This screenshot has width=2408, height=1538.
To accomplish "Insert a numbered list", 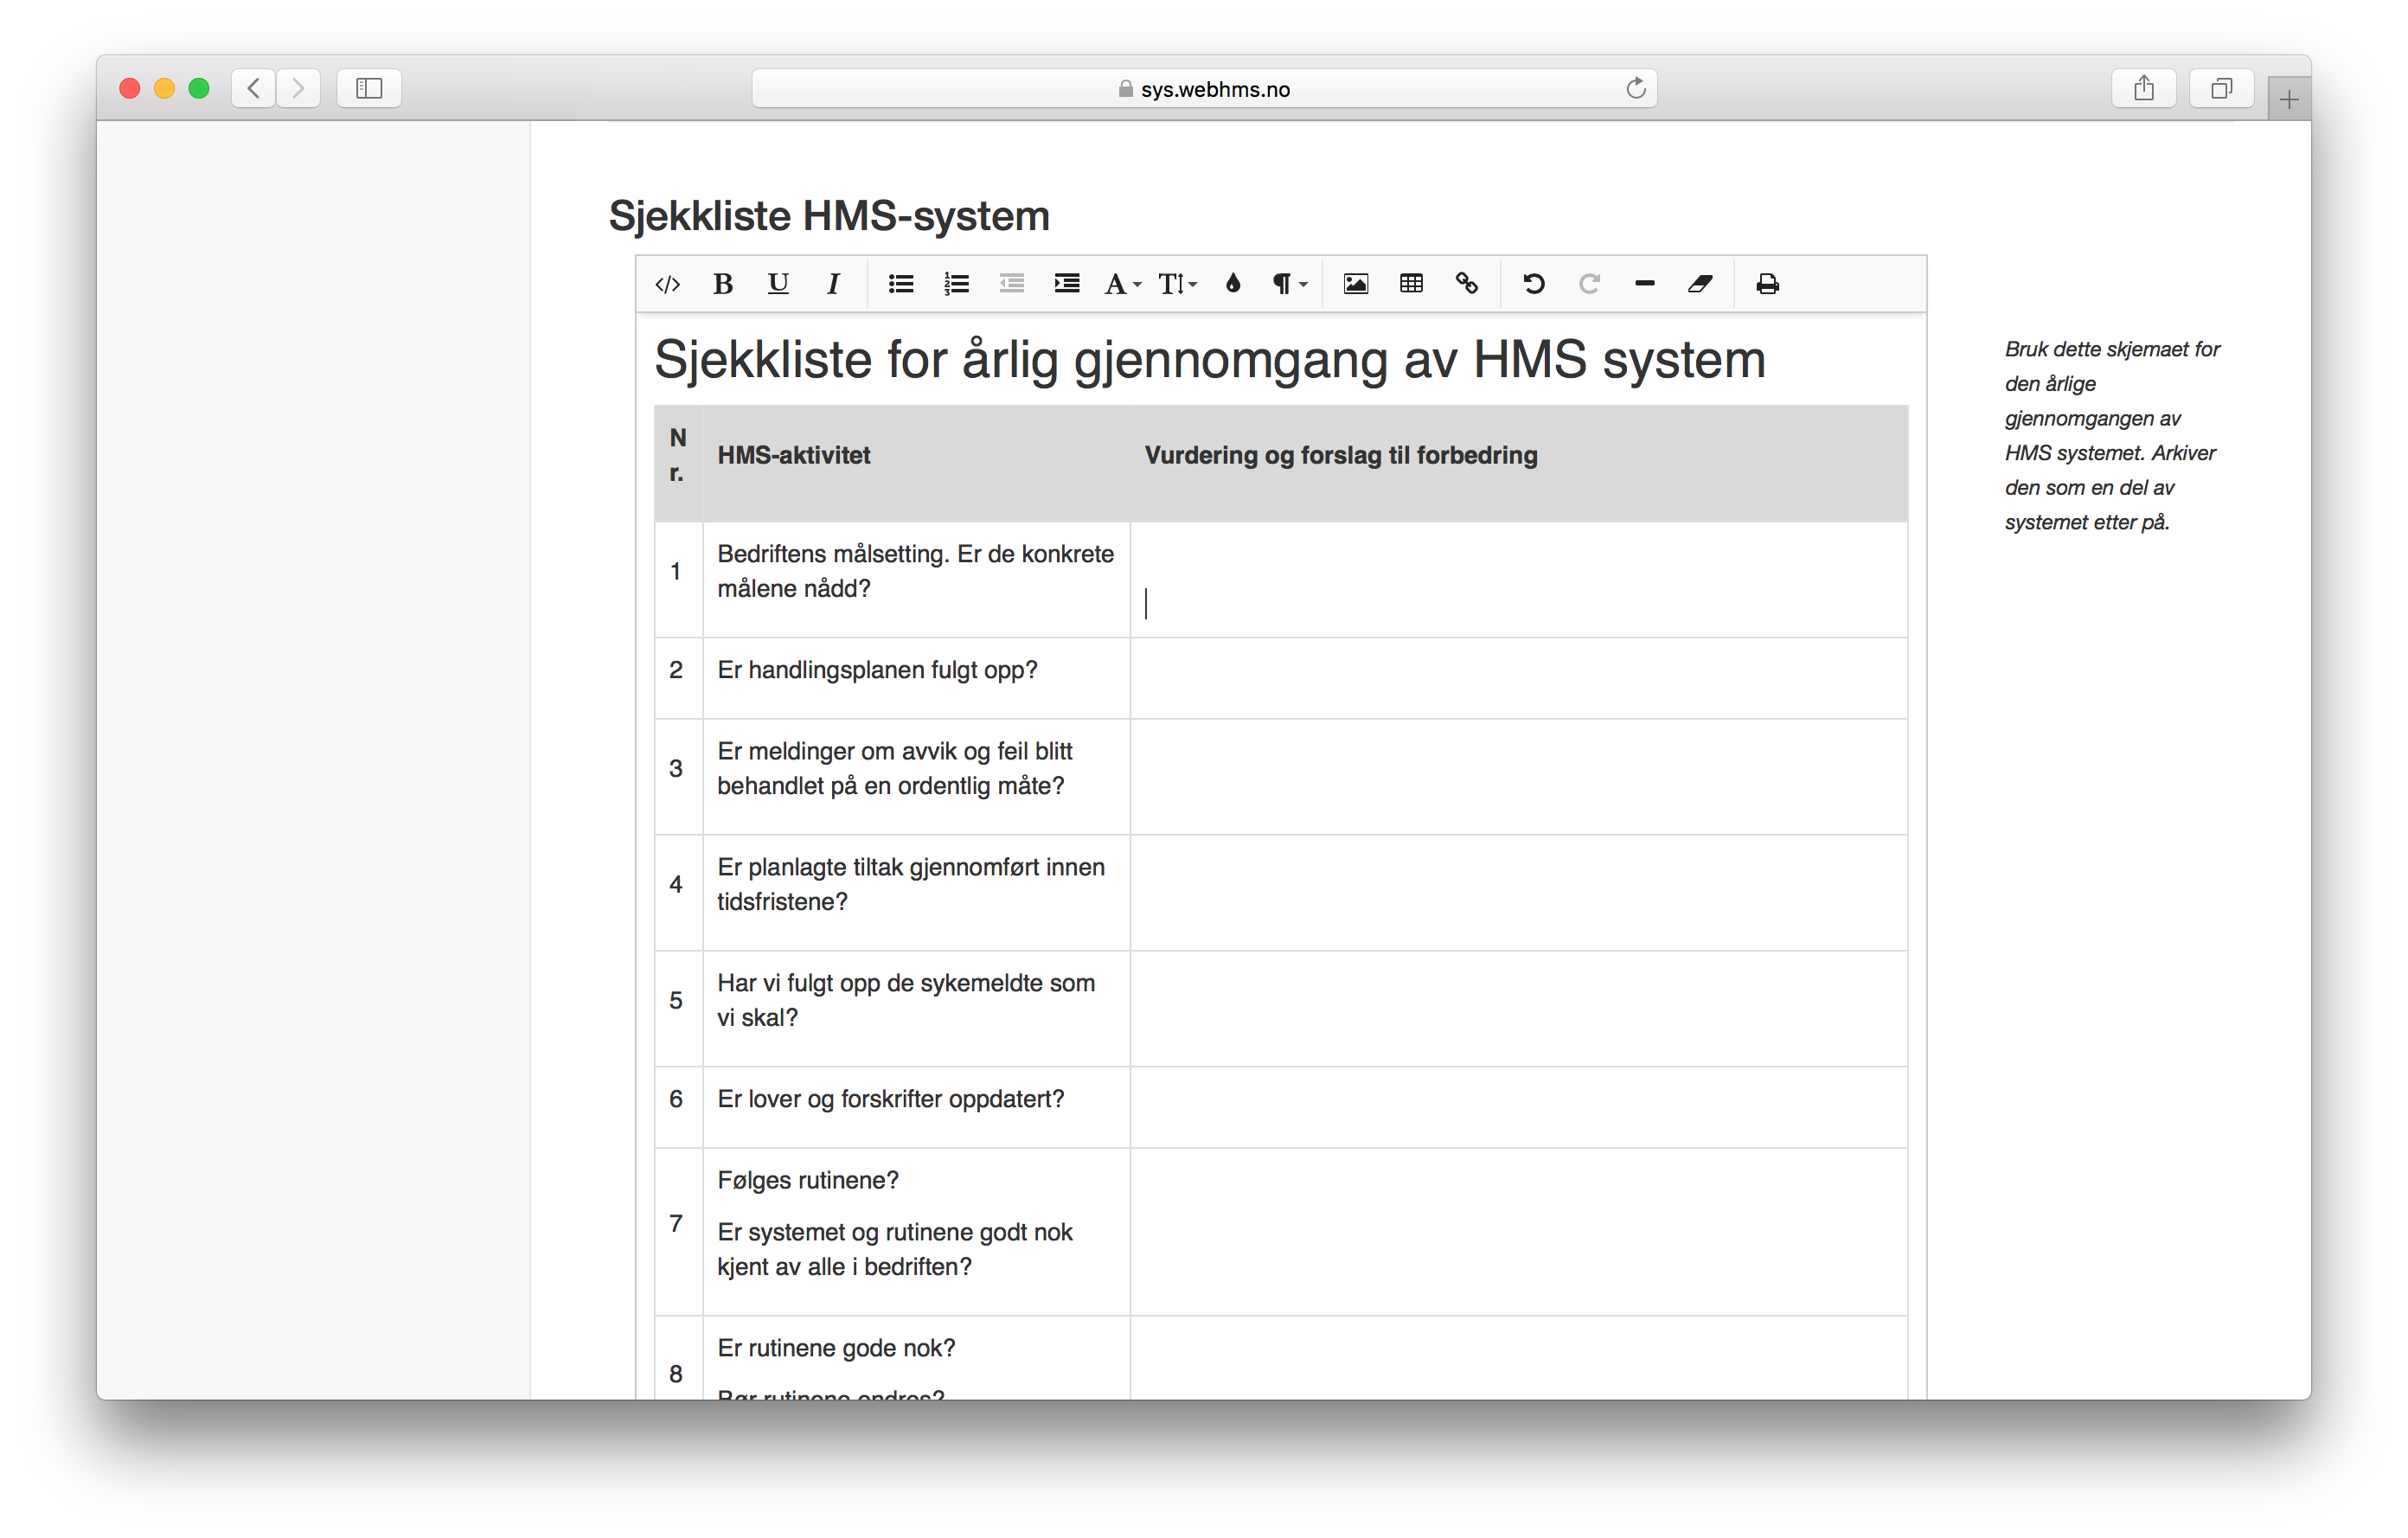I will (956, 284).
